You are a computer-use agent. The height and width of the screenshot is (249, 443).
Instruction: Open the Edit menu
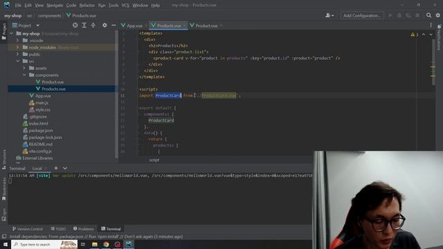pyautogui.click(x=28, y=5)
